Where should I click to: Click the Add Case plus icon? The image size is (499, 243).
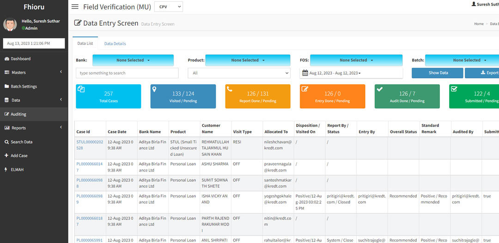coord(6,156)
